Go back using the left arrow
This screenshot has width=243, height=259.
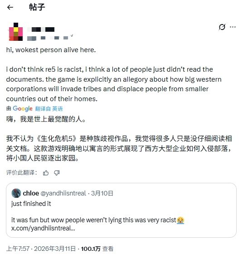coord(10,7)
